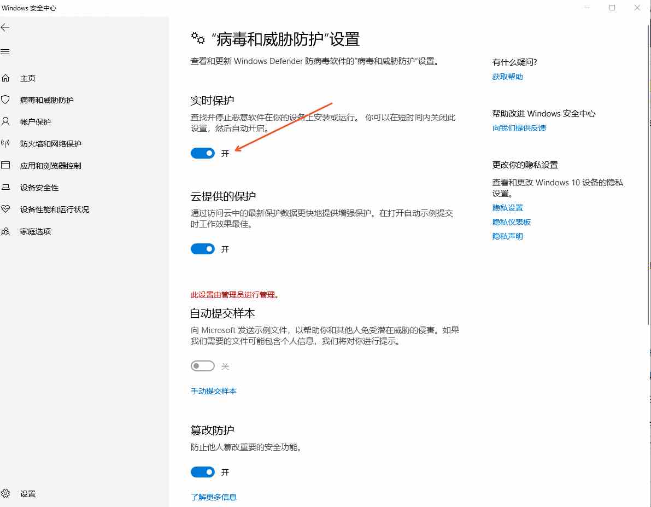Click the 云提供的保护 heading text
Screen dimensions: 651x507
click(x=223, y=196)
